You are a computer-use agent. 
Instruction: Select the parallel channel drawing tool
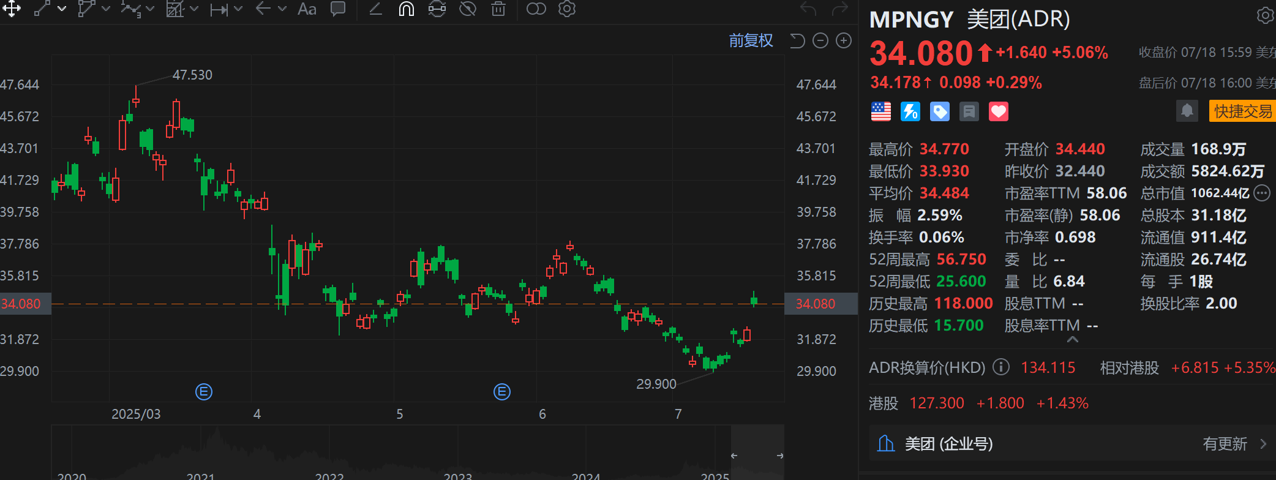point(87,9)
